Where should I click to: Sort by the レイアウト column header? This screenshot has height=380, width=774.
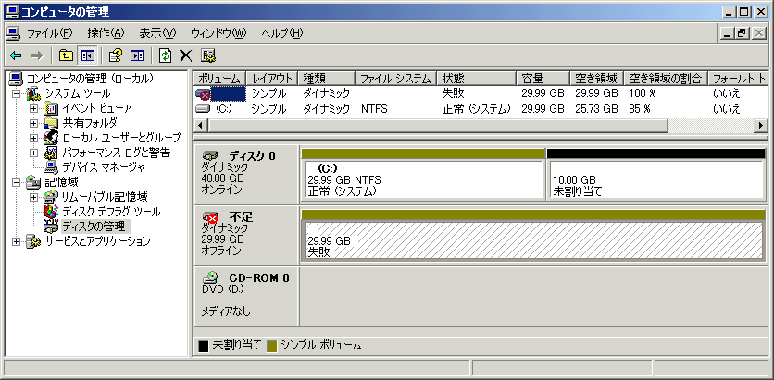tap(272, 79)
